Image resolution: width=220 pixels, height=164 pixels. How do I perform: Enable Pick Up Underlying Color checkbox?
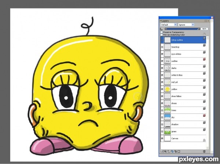[x=161, y=34]
